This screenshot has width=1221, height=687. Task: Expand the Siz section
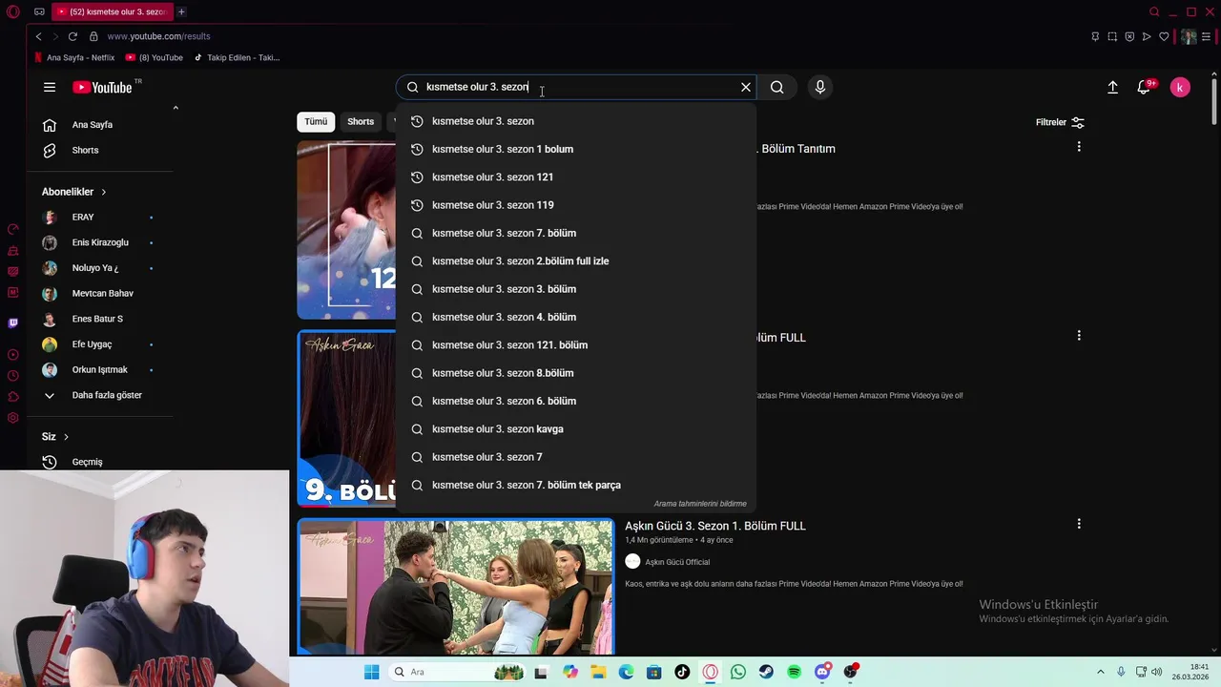tap(55, 436)
